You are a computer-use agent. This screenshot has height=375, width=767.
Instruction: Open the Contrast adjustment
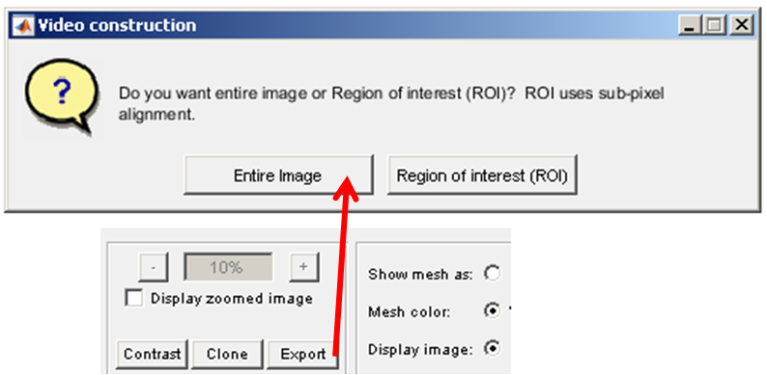[152, 354]
